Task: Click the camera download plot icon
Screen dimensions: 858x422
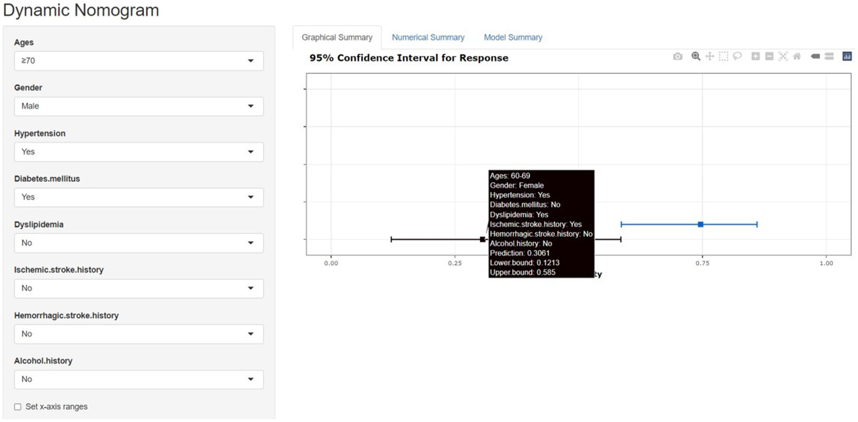Action: 677,56
